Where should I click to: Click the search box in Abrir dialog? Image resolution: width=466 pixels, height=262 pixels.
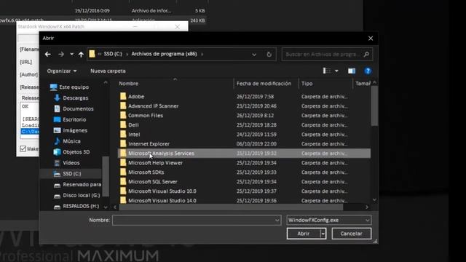click(x=327, y=55)
